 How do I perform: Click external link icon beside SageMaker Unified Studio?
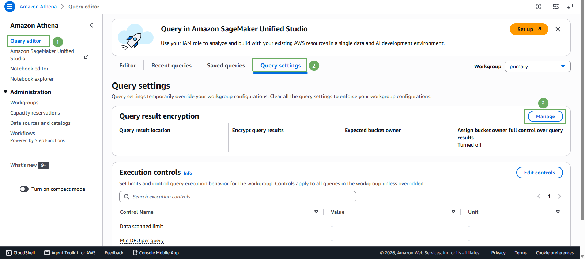pos(86,57)
